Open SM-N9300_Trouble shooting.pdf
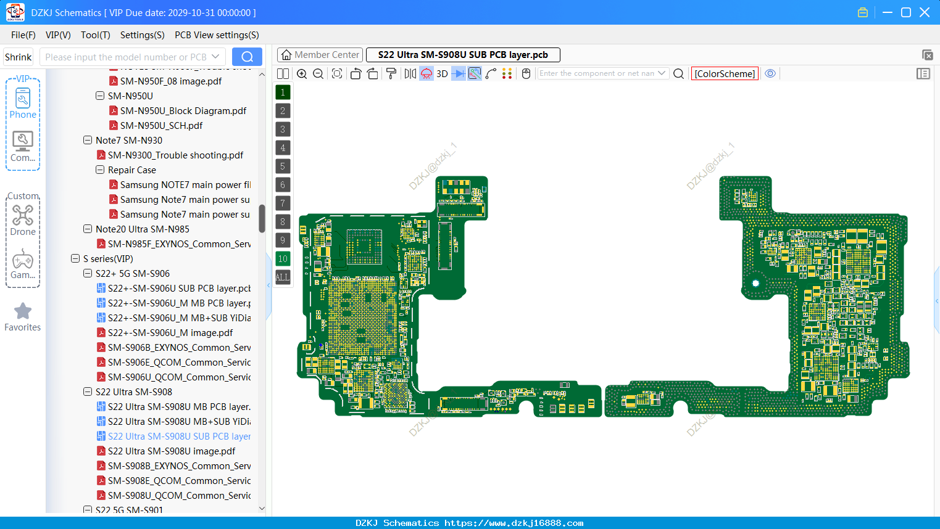 175,155
